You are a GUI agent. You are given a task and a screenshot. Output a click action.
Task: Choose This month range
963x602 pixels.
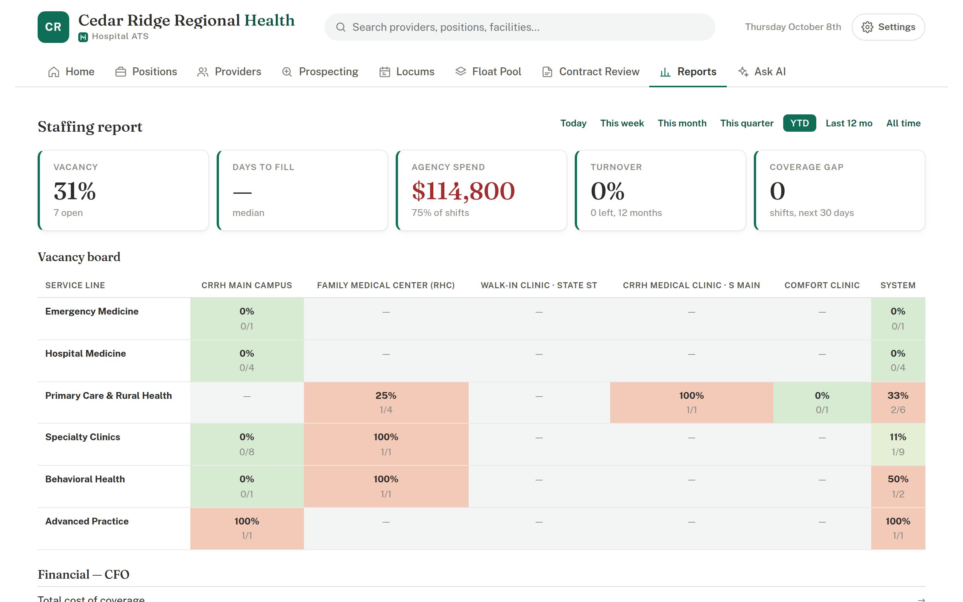682,123
